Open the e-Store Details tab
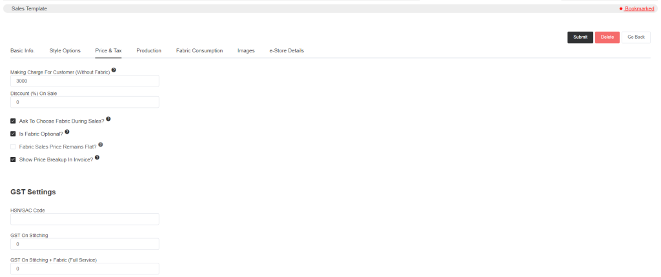Screen dimensions: 661x277 coord(287,50)
